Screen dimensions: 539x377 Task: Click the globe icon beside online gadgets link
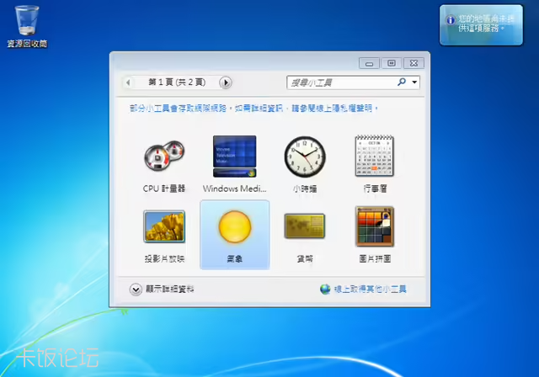[325, 289]
